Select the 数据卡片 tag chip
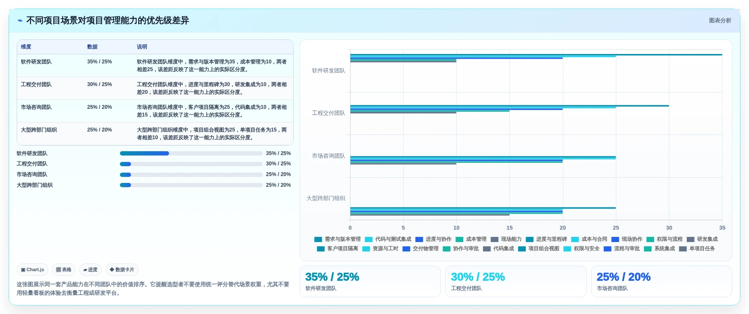 point(122,269)
